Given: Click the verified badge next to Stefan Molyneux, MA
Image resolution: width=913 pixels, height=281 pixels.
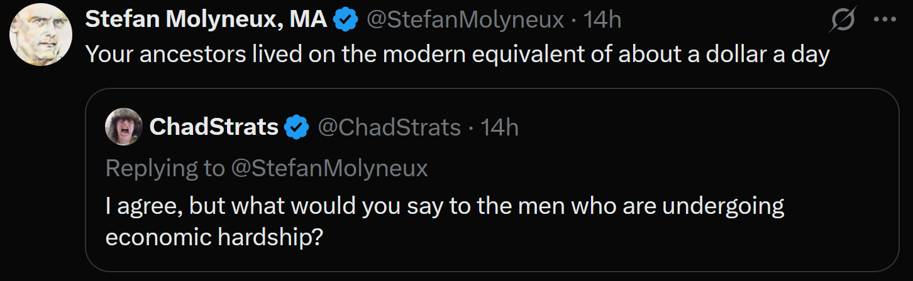Looking at the screenshot, I should pos(345,21).
